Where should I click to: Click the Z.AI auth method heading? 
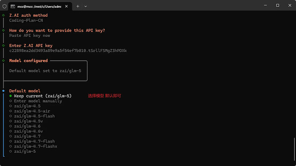pyautogui.click(x=28, y=15)
